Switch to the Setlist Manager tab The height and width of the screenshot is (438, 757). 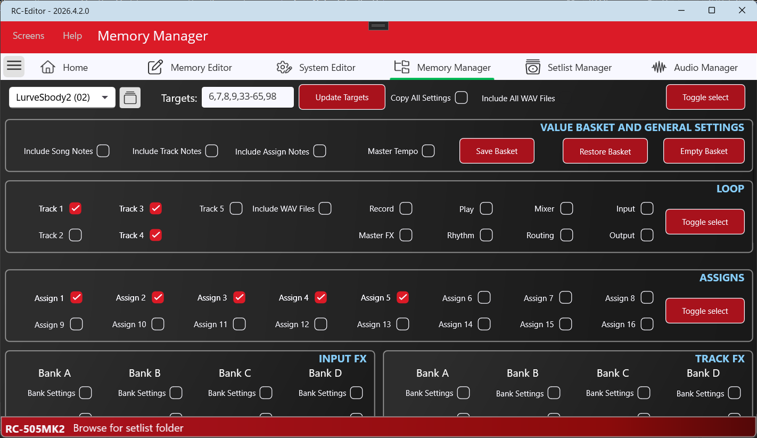pos(568,67)
